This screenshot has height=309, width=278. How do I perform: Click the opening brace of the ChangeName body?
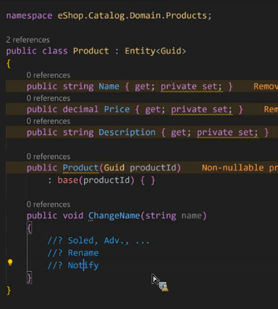coord(29,229)
